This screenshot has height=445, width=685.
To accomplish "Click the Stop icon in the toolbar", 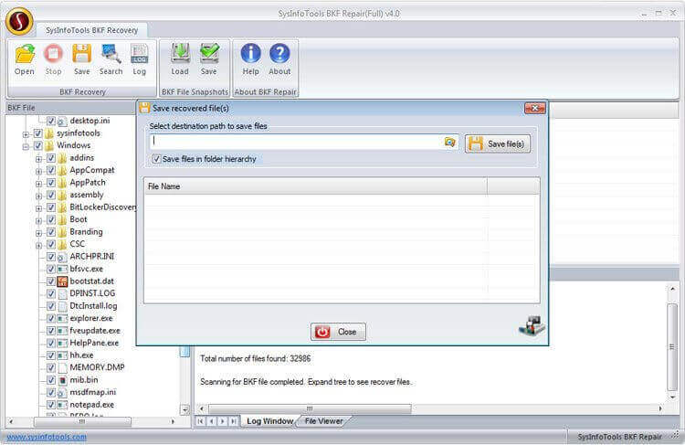I will (x=53, y=58).
